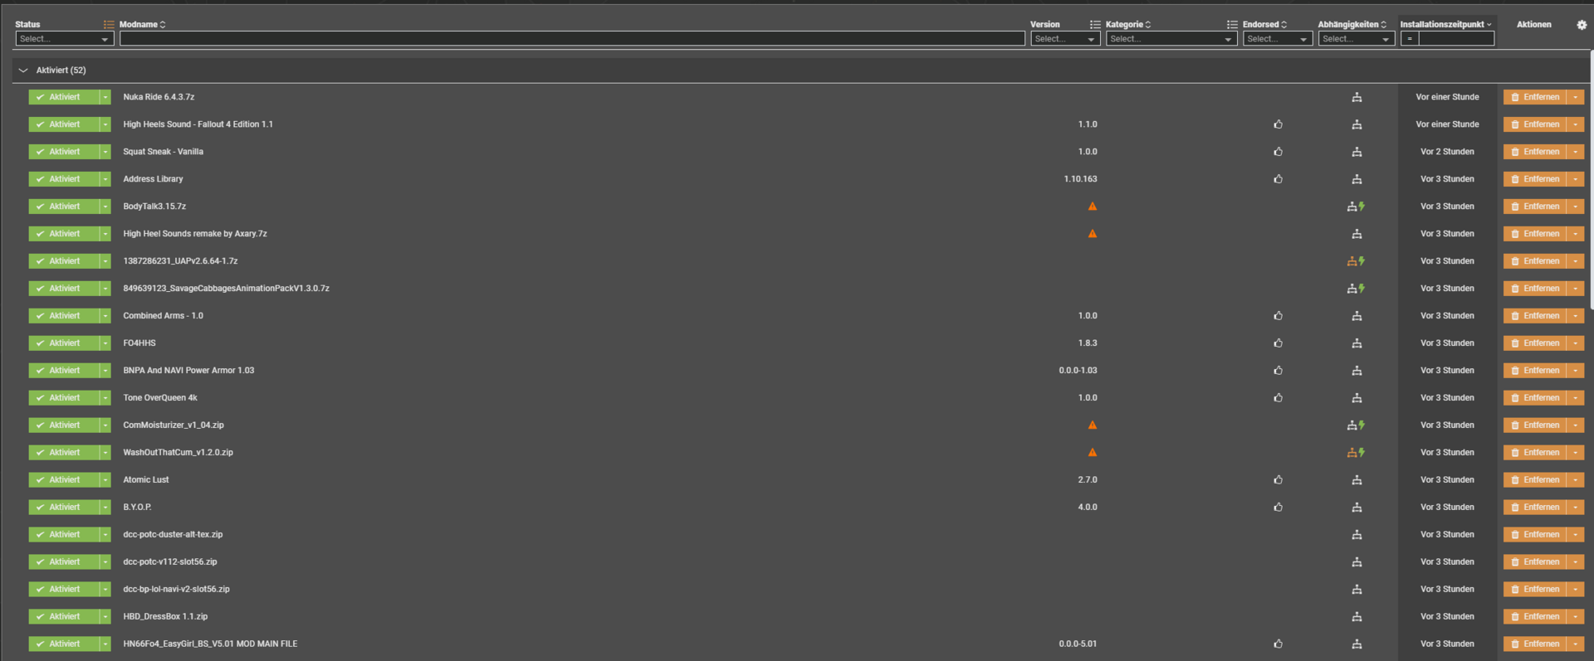Click the group-by icon next to the Endorsed header

point(1232,25)
